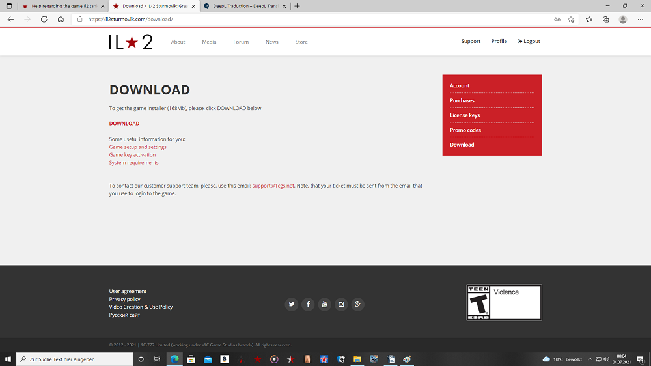Open the Twitter social icon in footer
The image size is (651, 366).
pyautogui.click(x=292, y=304)
